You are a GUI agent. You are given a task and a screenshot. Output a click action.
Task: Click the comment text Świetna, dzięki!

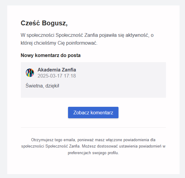(43, 86)
